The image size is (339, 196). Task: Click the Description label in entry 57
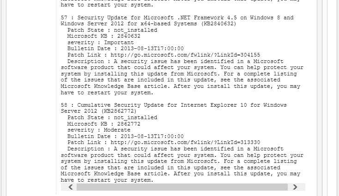click(x=85, y=61)
